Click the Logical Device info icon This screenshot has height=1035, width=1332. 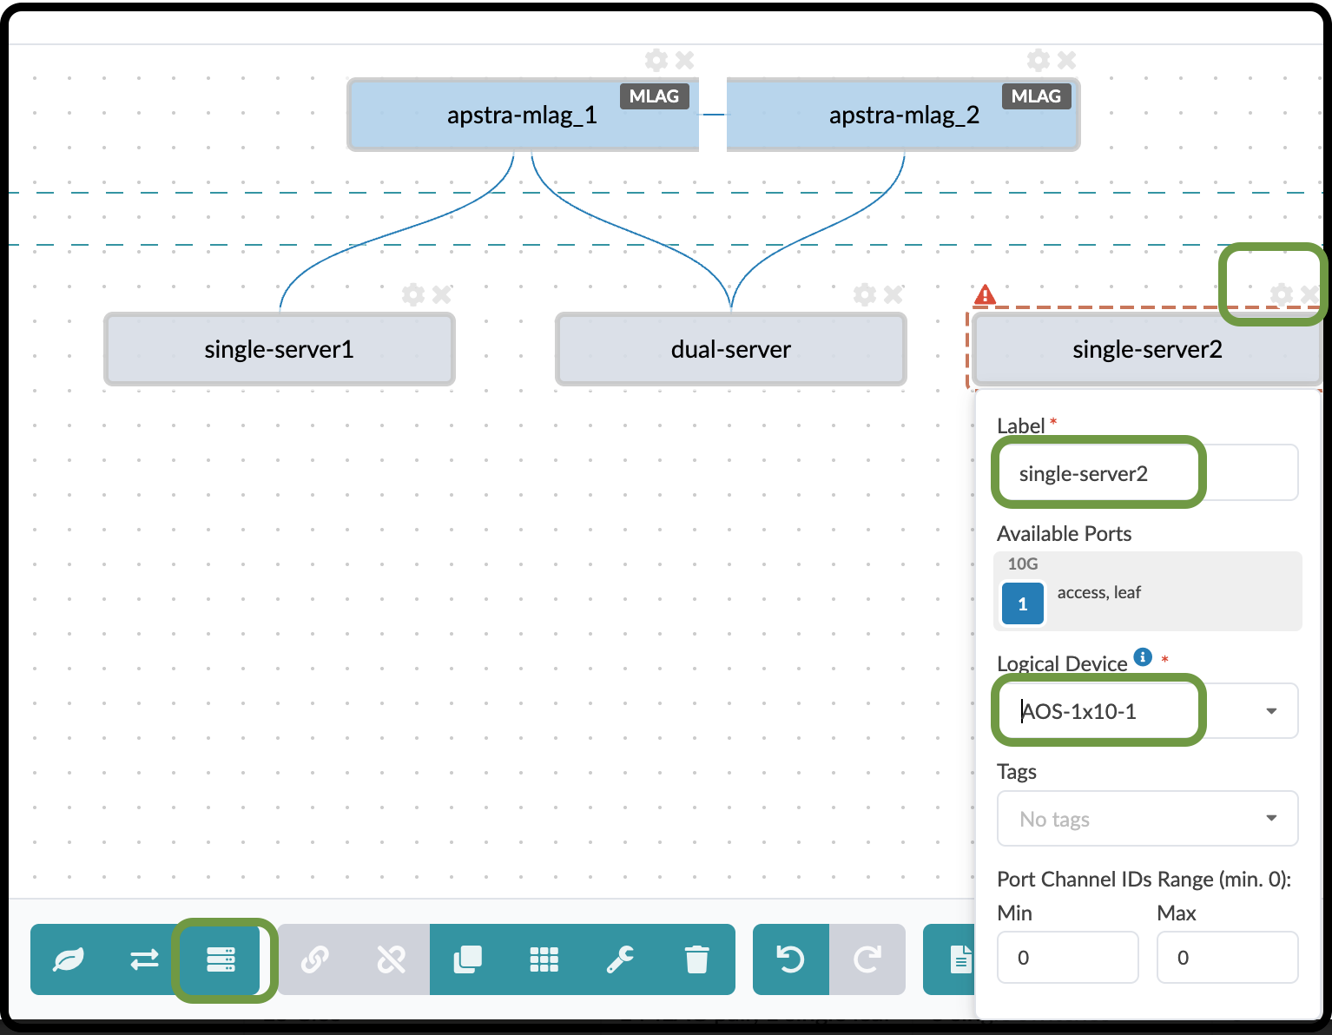(1144, 656)
